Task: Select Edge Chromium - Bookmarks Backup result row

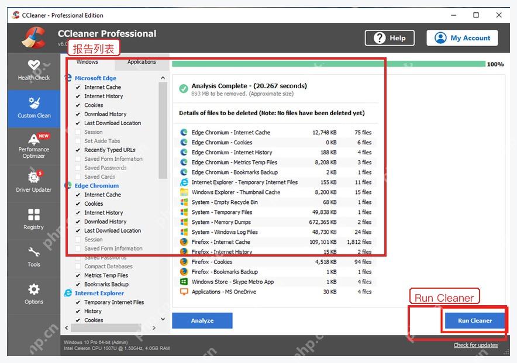Action: (x=276, y=172)
